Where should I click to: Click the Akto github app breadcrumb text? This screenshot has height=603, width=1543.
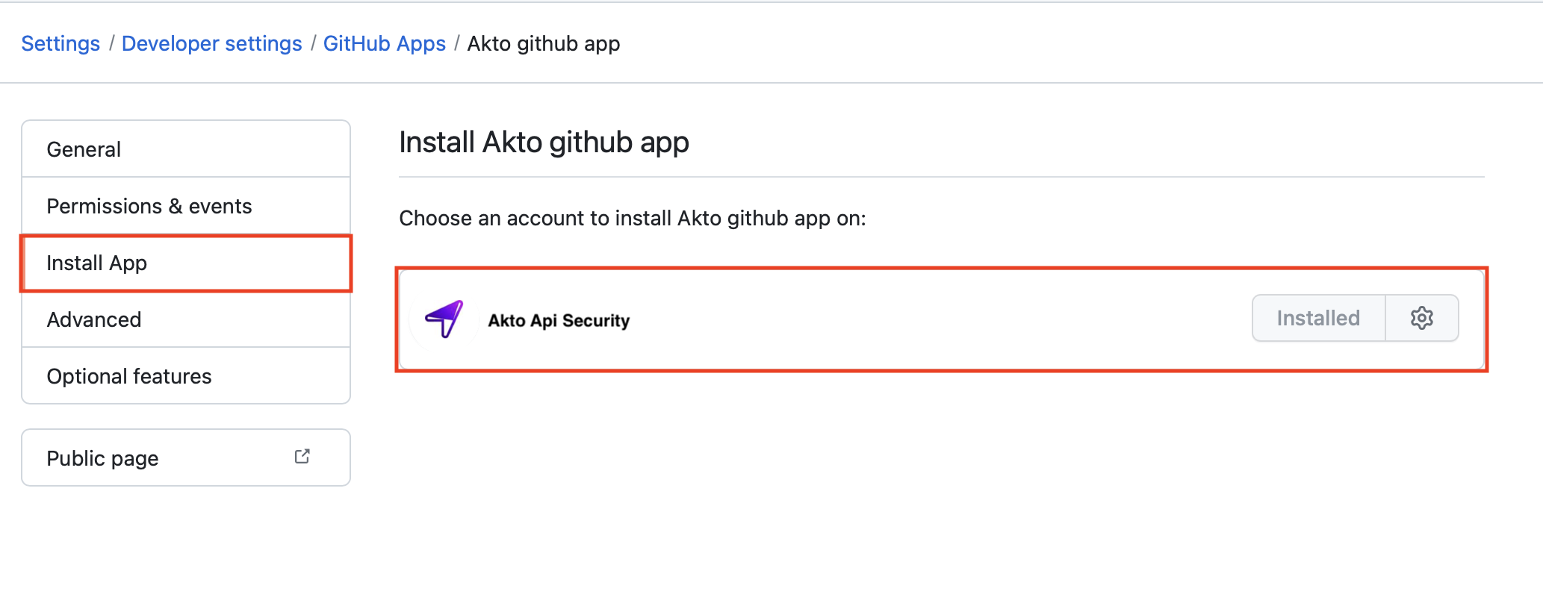(543, 43)
